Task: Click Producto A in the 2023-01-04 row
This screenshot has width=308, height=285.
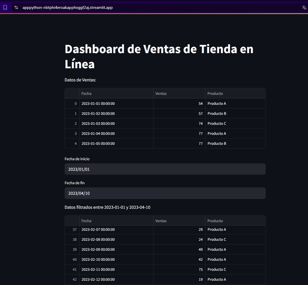Action: [235, 133]
